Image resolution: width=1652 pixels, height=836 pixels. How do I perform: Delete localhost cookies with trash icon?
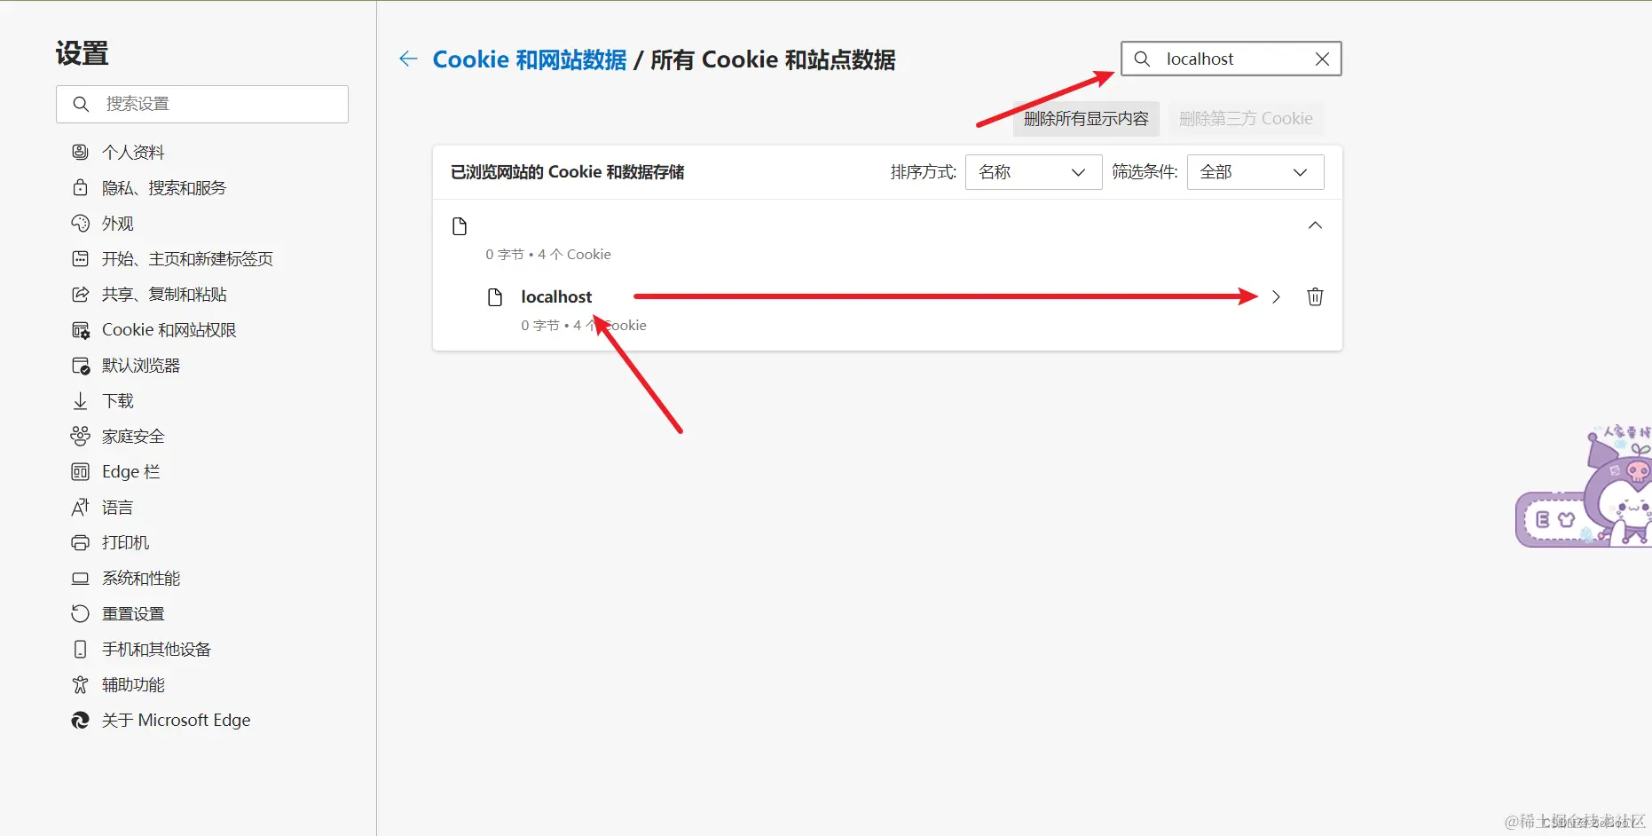click(1315, 296)
